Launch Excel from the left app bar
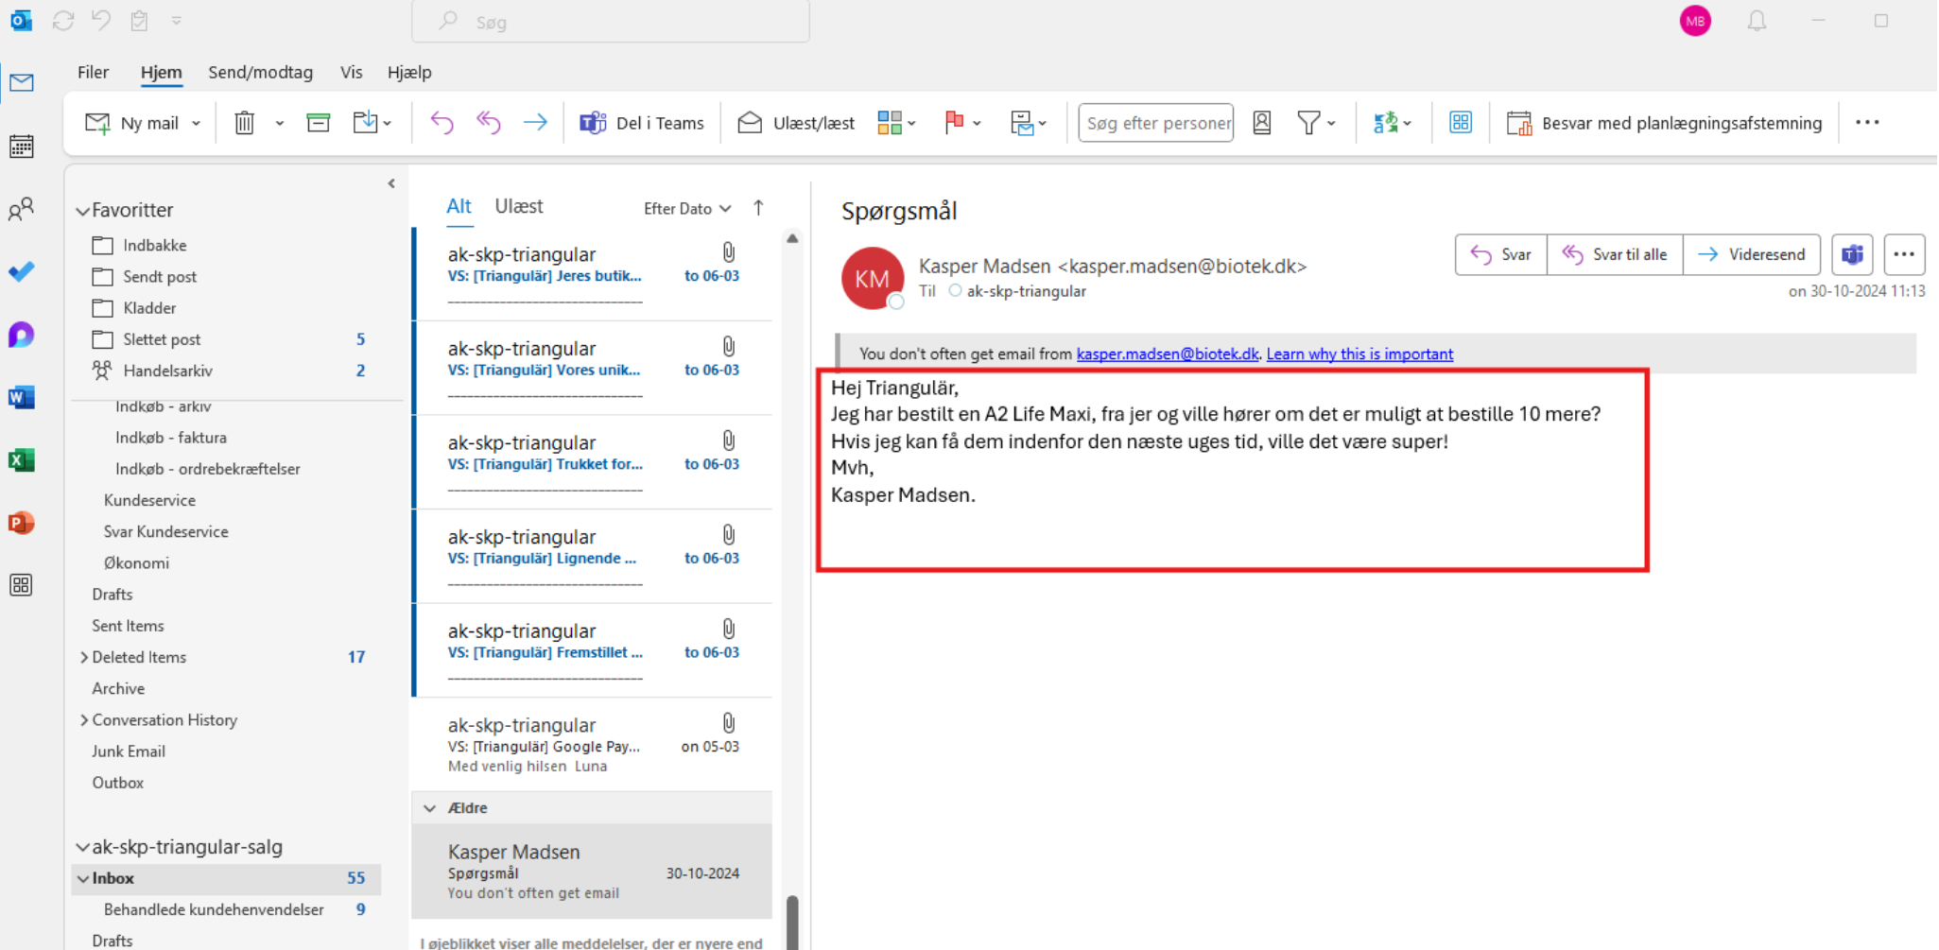1939x950 pixels. point(21,460)
